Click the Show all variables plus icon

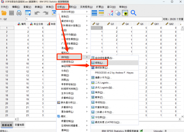125,13
